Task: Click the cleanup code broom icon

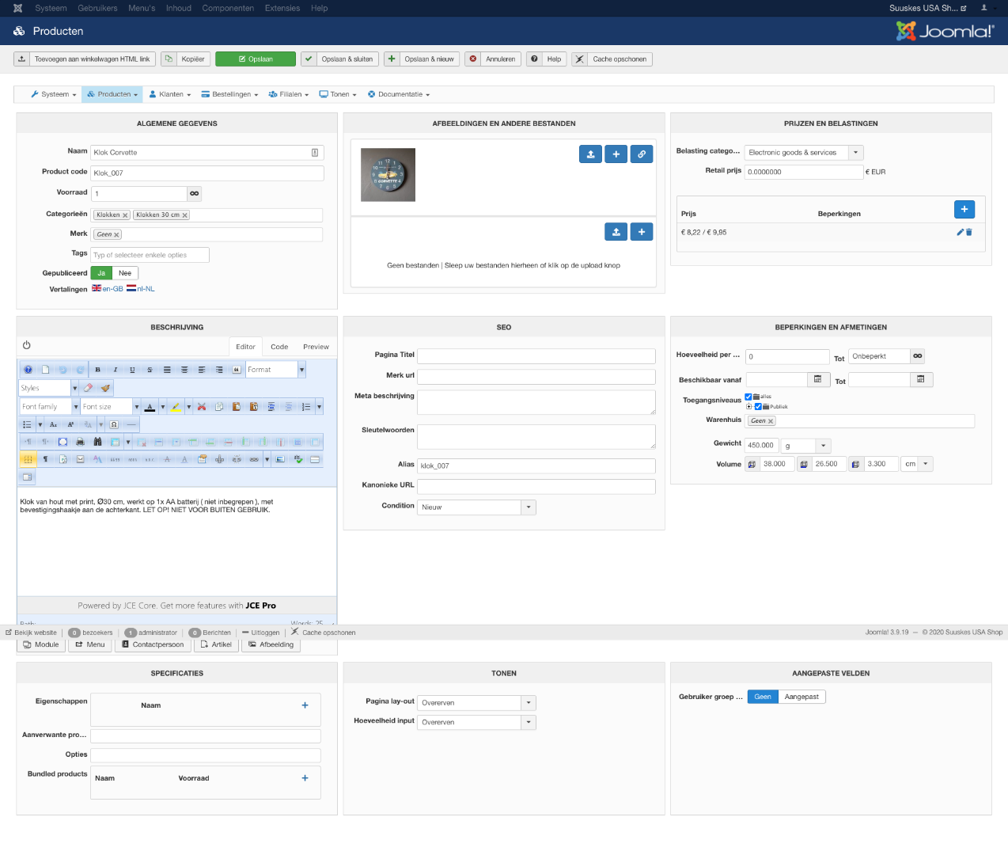Action: [105, 388]
